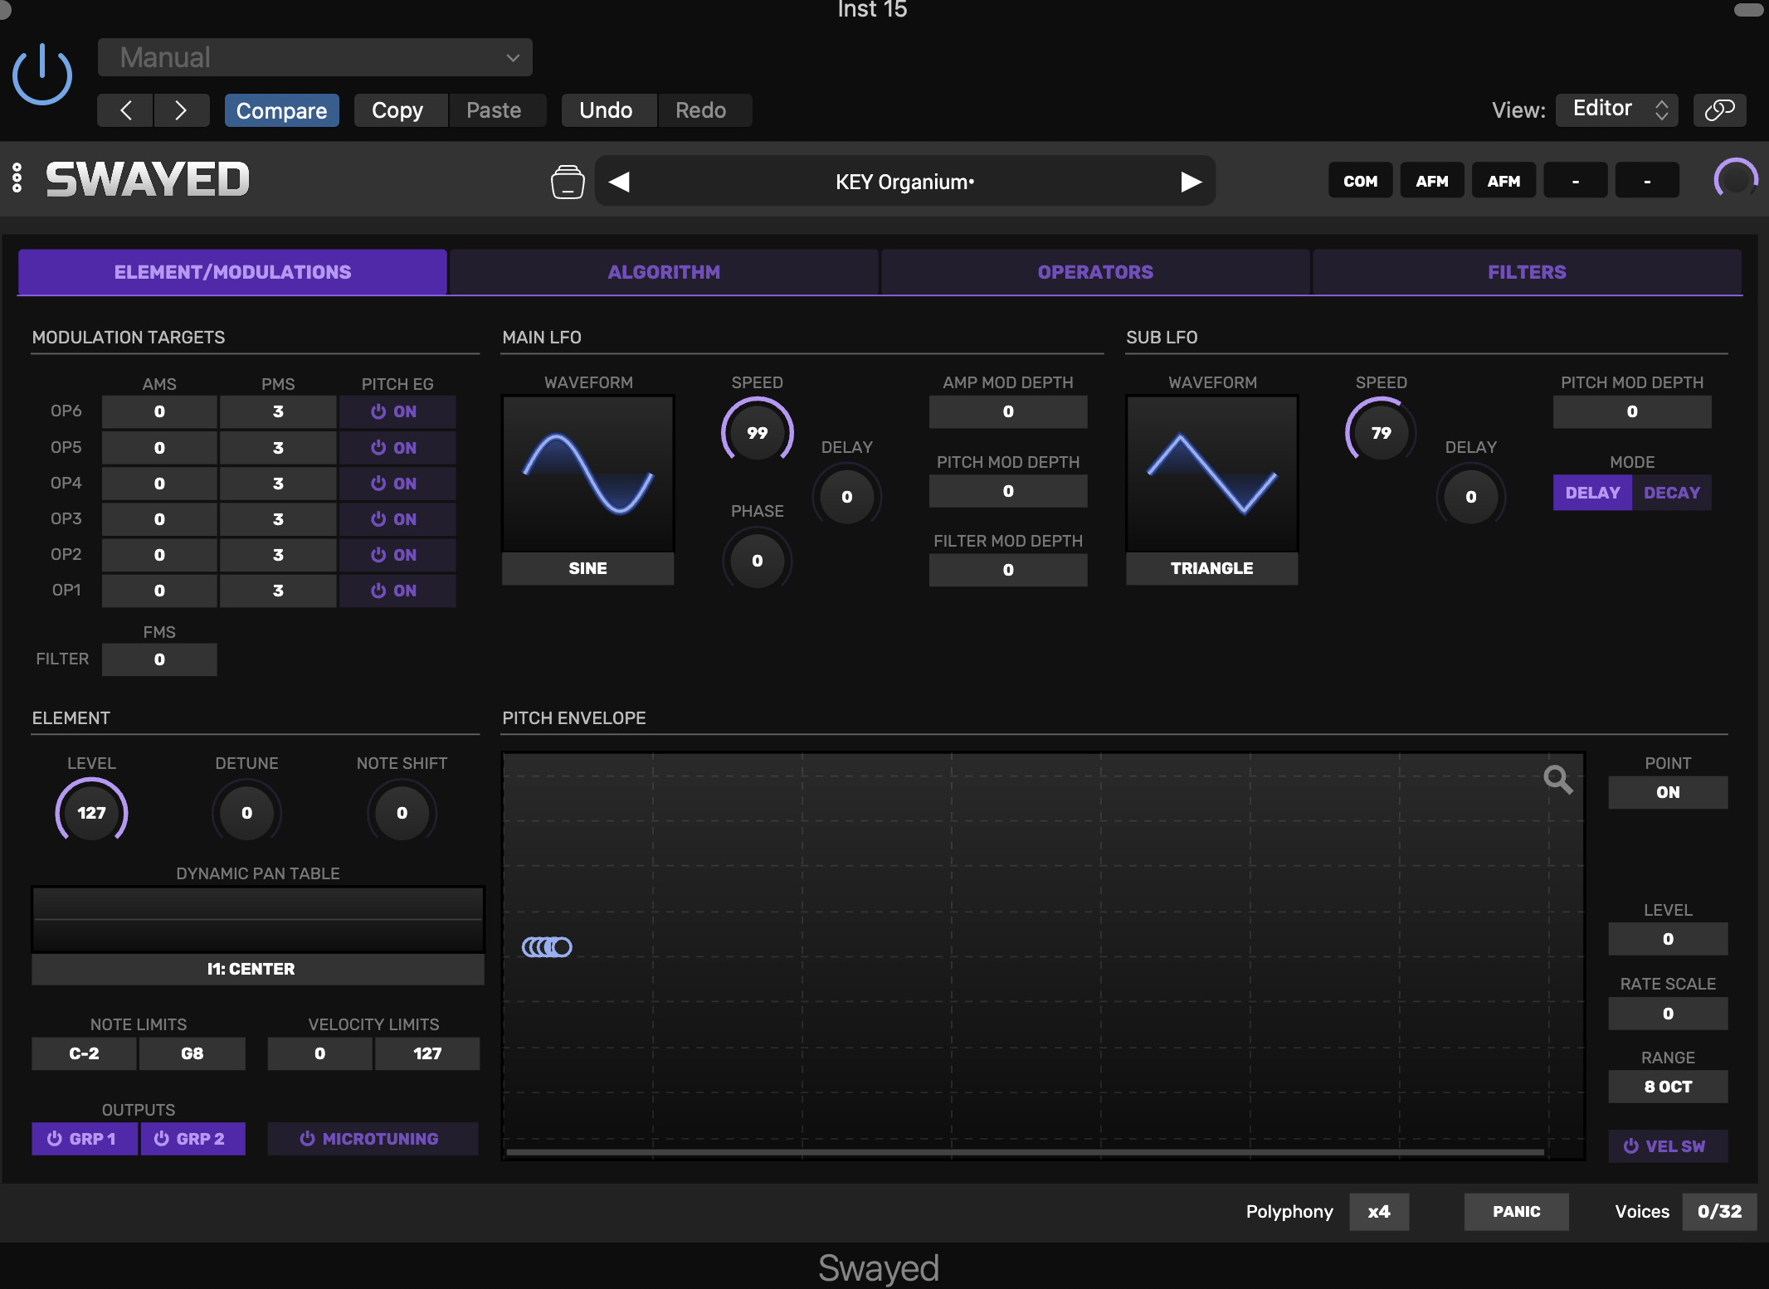Viewport: 1769px width, 1289px height.
Task: Go to the next preset with the right arrow
Action: click(x=1192, y=182)
